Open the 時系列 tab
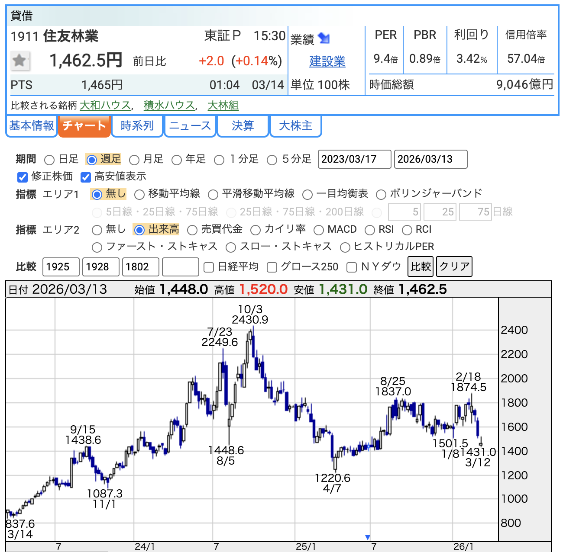The image size is (563, 552). (137, 126)
